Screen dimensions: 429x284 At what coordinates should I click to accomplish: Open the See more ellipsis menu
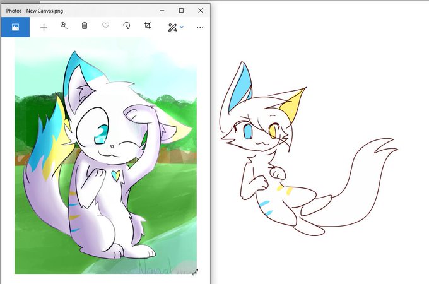200,27
